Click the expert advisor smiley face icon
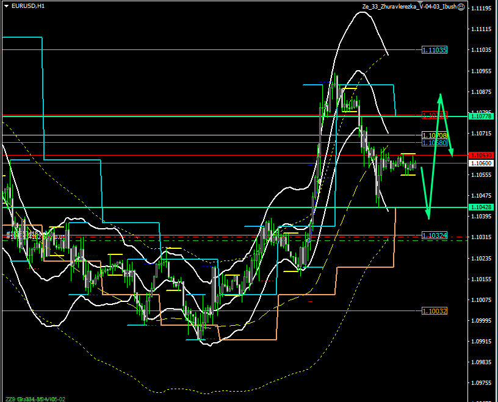Viewport: 498px width, 402px height. click(x=461, y=7)
